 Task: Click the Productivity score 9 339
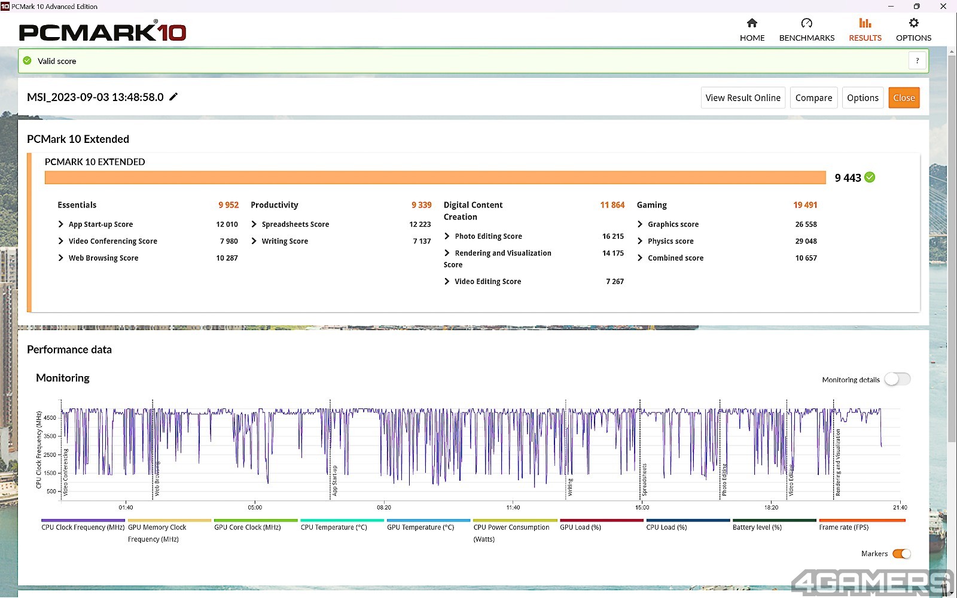[x=421, y=205]
